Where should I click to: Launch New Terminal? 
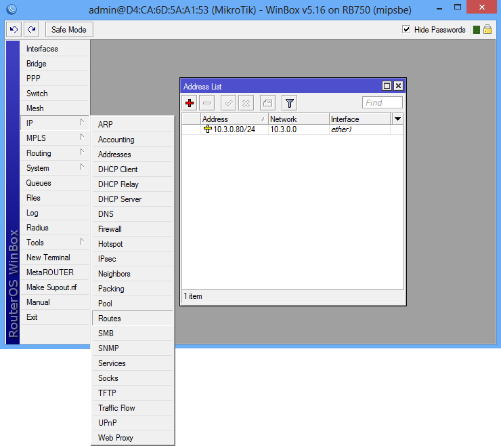(55, 258)
